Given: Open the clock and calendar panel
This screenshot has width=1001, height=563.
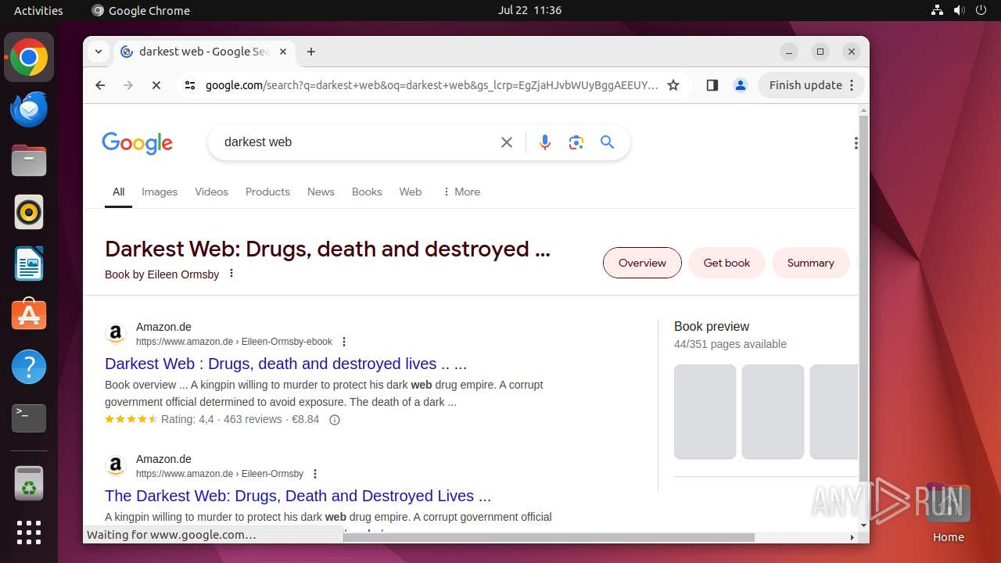Looking at the screenshot, I should click(x=529, y=10).
